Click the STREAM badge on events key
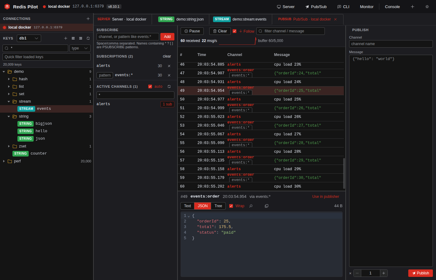Image resolution: width=436 pixels, height=280 pixels. (x=26, y=109)
